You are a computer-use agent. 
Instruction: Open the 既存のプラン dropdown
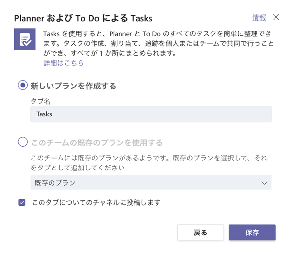click(151, 183)
